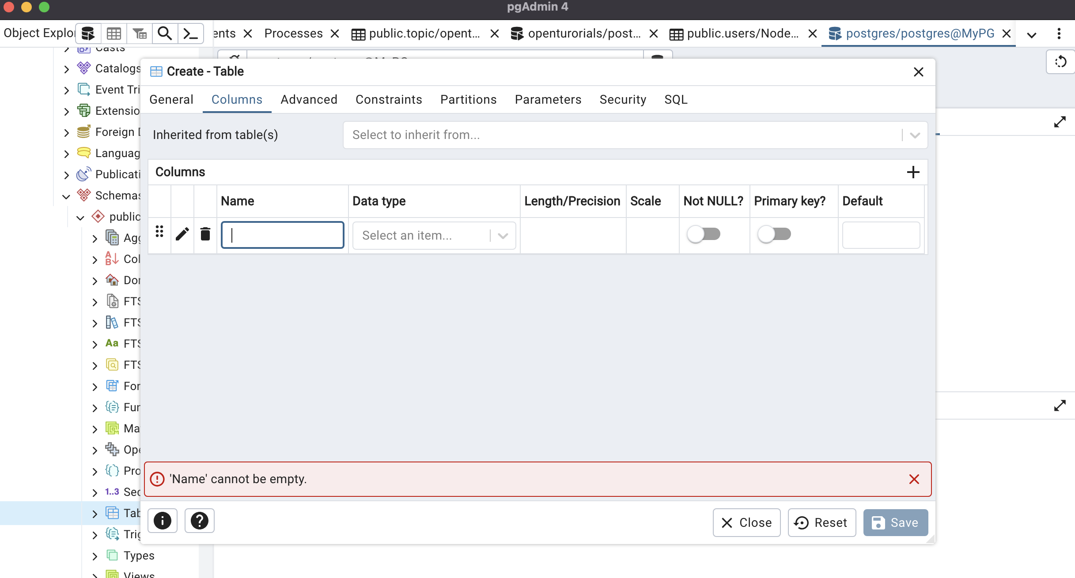The height and width of the screenshot is (578, 1075).
Task: Switch to the SQL tab
Action: [676, 100]
